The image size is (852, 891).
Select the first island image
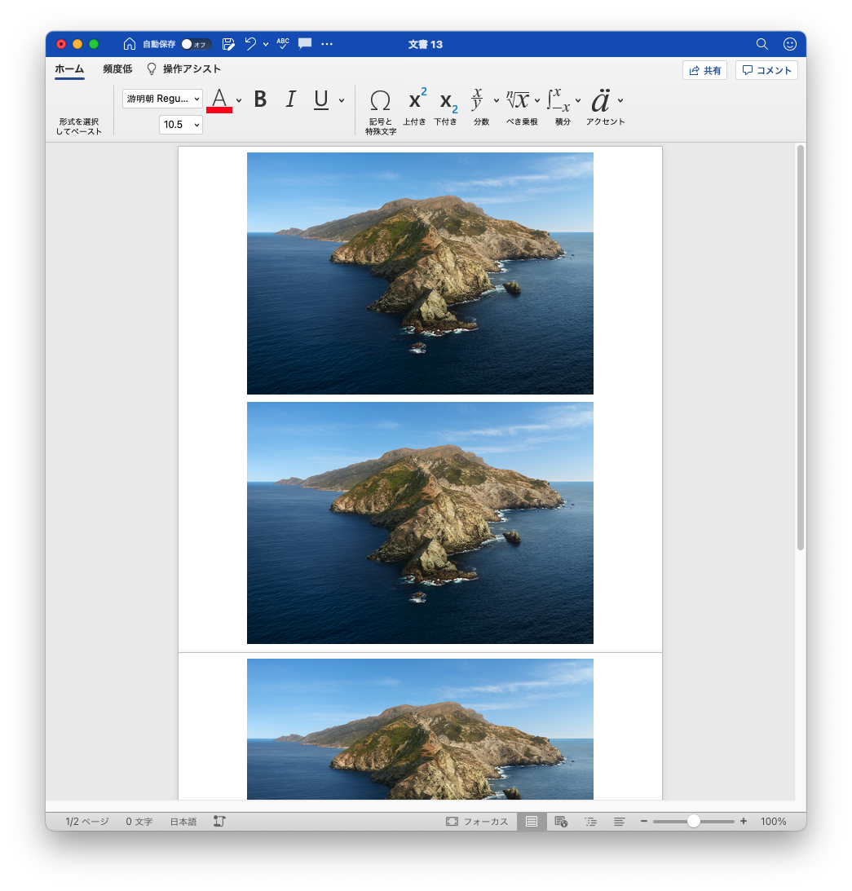pyautogui.click(x=420, y=273)
